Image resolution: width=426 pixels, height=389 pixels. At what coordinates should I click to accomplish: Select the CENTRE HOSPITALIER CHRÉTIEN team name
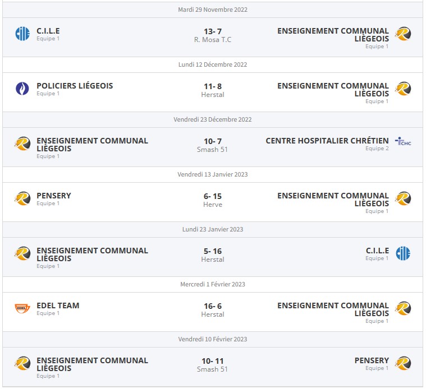click(327, 141)
